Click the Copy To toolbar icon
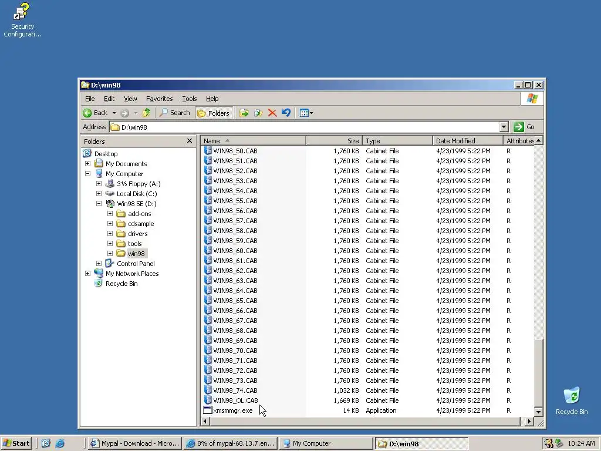This screenshot has height=451, width=601. 258,113
